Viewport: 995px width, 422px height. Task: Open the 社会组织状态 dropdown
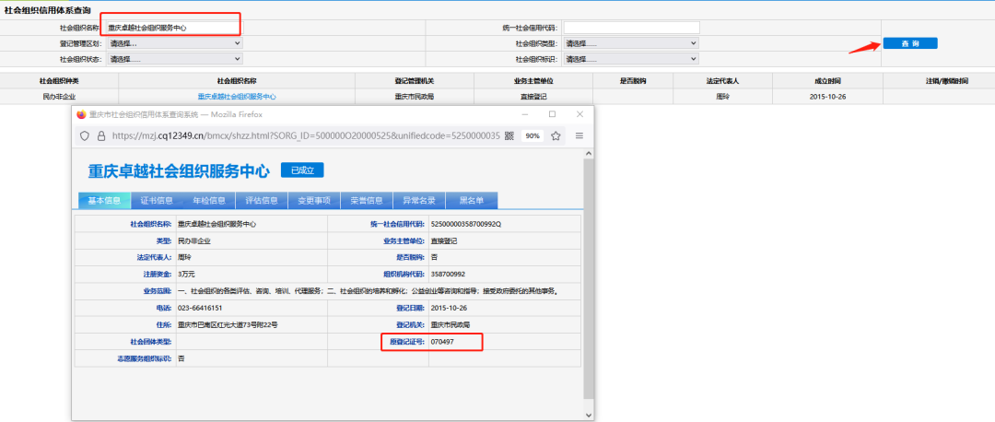coord(173,58)
